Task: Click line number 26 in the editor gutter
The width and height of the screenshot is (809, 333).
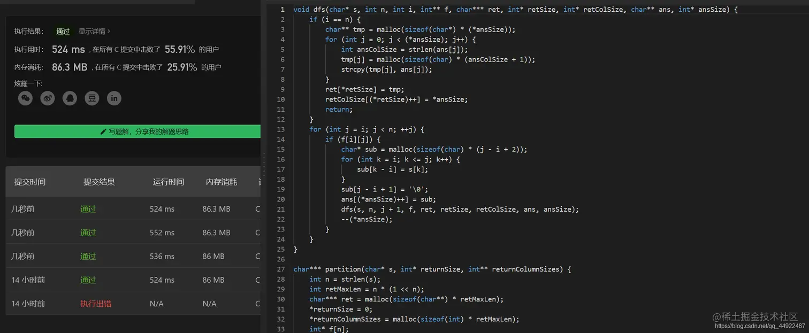Action: point(281,259)
